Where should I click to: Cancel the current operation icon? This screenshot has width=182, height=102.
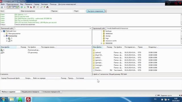(x=28, y=7)
